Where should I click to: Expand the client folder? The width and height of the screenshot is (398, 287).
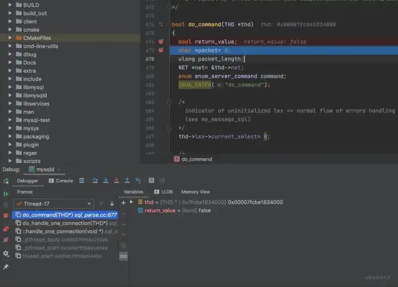click(x=10, y=21)
